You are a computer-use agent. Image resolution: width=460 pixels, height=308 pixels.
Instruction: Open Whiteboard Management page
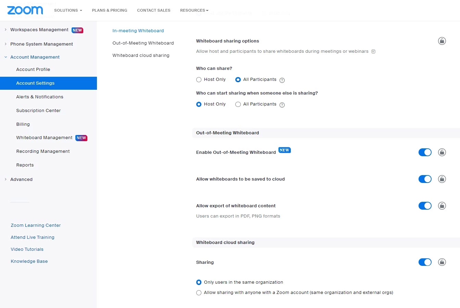(45, 137)
